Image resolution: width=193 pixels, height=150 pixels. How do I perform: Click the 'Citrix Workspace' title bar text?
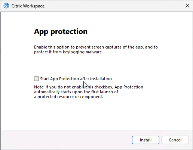[x=28, y=6]
